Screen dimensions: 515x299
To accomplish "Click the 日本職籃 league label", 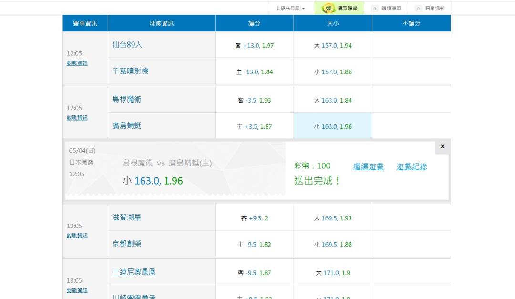I will click(82, 162).
